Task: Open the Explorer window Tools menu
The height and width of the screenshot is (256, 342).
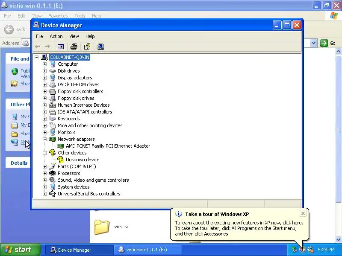Action: pos(80,16)
